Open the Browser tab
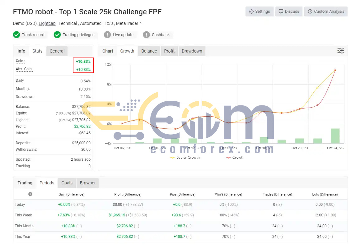Viewport: 356px width, 245px height. (88, 183)
